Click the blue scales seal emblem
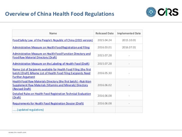Image resolution: width=182 pixels, height=137 pixels. tap(151, 12)
